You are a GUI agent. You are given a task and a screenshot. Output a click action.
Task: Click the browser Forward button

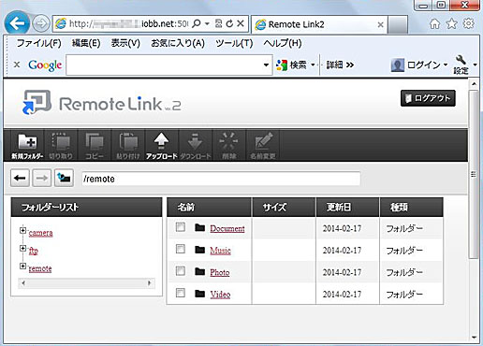(x=41, y=23)
